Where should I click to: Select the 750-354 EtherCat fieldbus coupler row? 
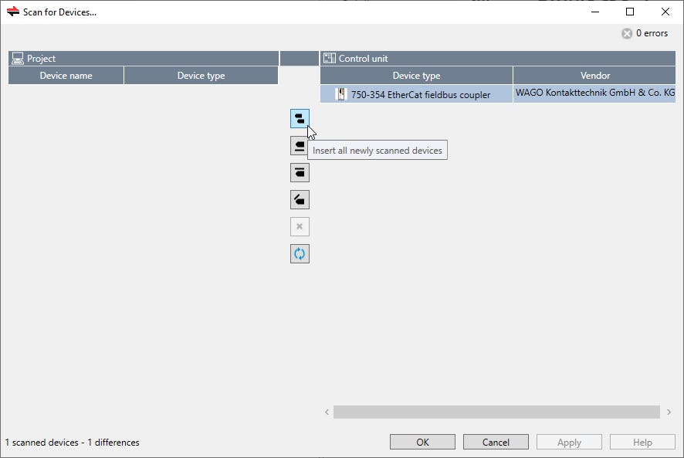[498, 94]
